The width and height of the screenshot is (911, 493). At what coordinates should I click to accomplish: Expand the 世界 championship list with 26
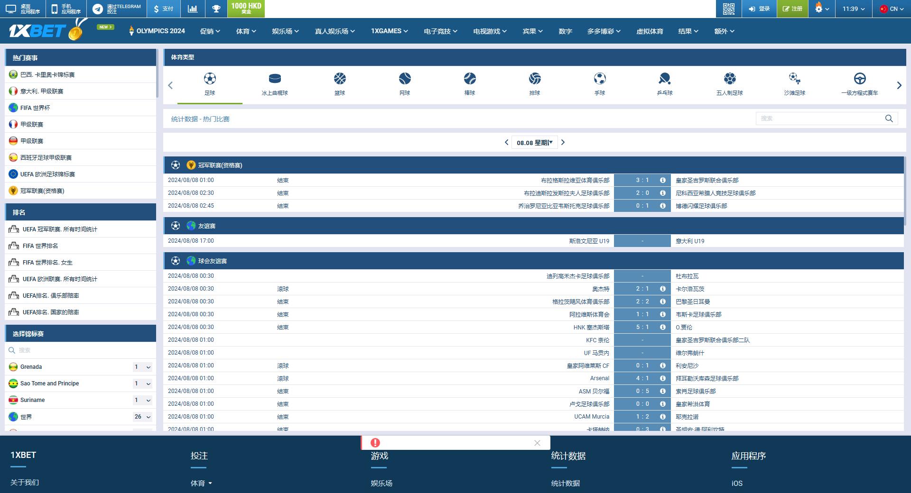(x=142, y=417)
